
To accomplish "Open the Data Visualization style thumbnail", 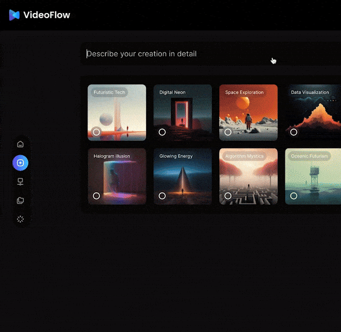I will (x=313, y=113).
